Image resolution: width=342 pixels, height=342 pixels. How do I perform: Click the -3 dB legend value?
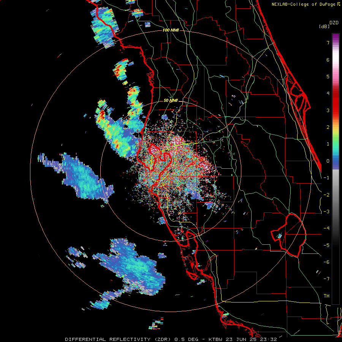326,212
